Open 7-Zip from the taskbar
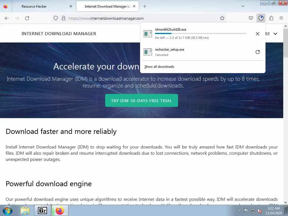This screenshot has height=216, width=288. click(x=42, y=210)
